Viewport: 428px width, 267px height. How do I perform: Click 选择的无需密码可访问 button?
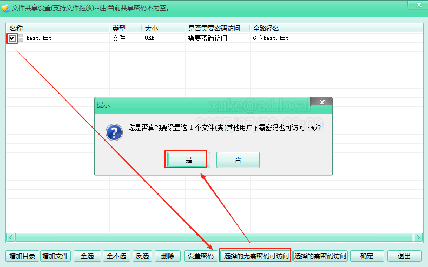(255, 256)
